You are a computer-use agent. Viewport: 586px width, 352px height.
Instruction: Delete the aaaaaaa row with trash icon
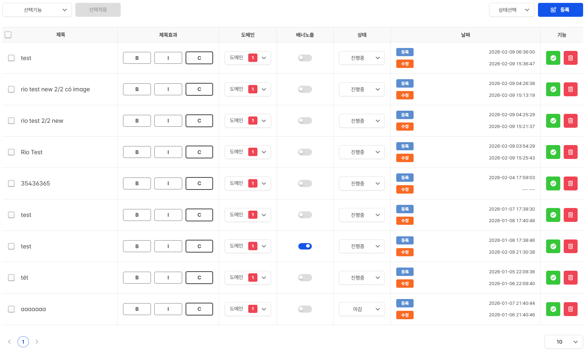click(570, 309)
